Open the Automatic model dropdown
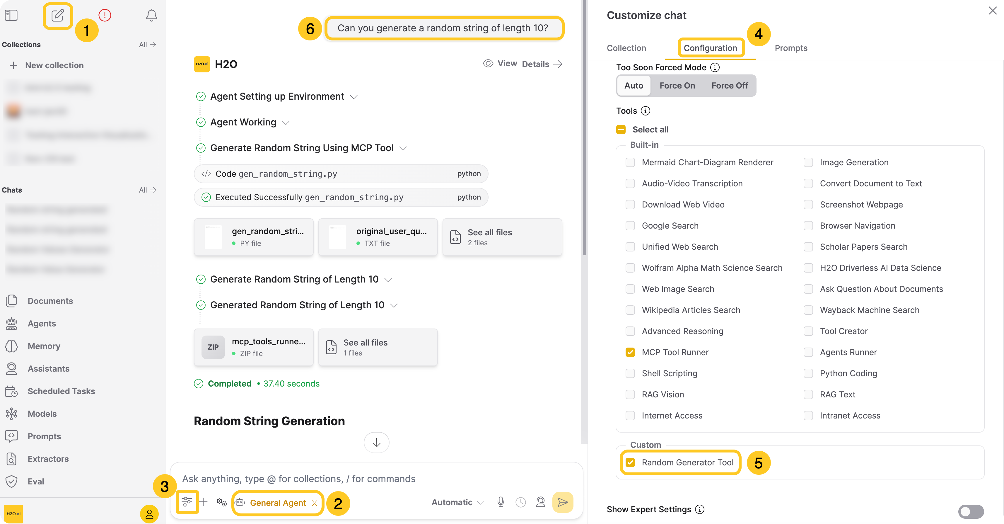Image resolution: width=1004 pixels, height=524 pixels. pyautogui.click(x=457, y=502)
